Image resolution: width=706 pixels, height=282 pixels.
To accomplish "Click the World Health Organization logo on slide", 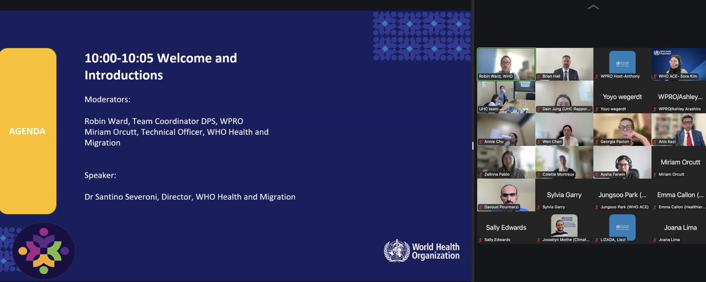I will click(x=421, y=251).
